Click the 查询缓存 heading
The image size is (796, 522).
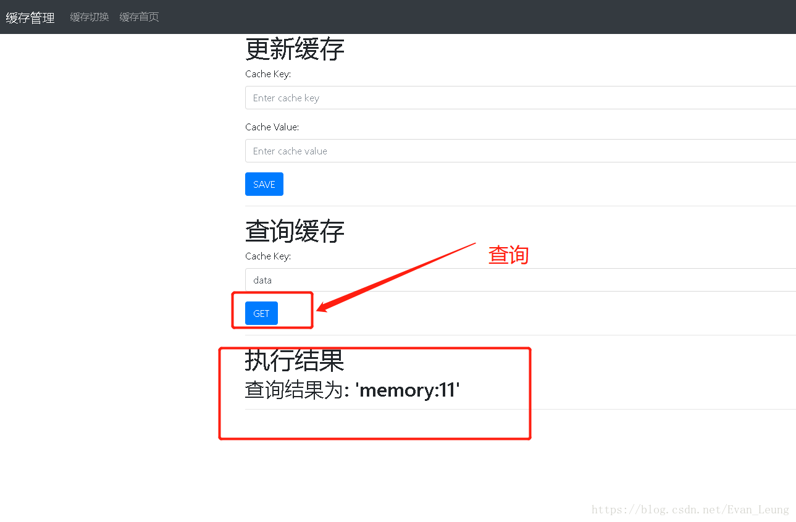pyautogui.click(x=295, y=231)
